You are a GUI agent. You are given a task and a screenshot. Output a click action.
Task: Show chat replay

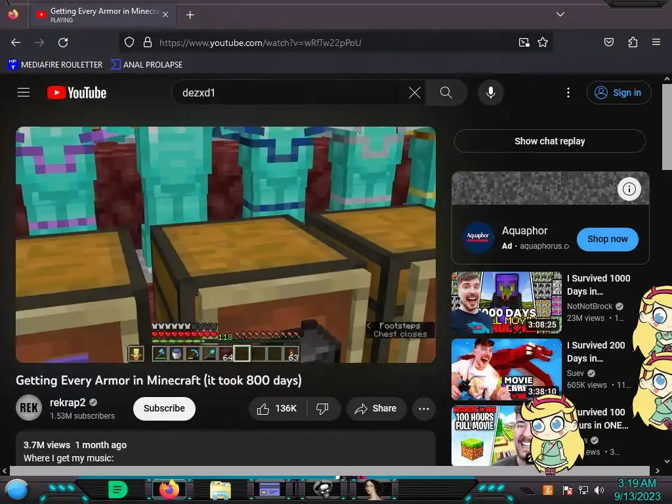pyautogui.click(x=549, y=141)
